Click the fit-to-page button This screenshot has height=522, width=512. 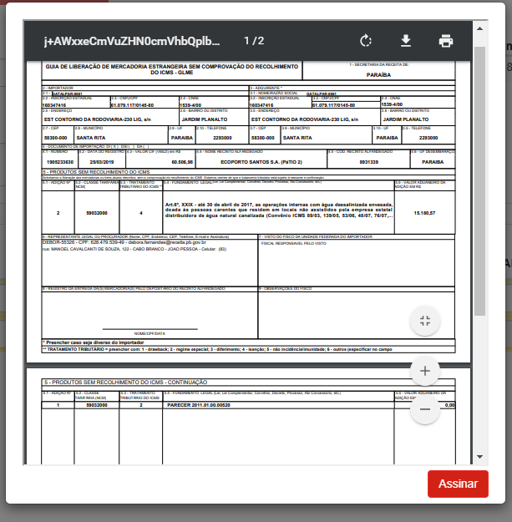pos(425,321)
